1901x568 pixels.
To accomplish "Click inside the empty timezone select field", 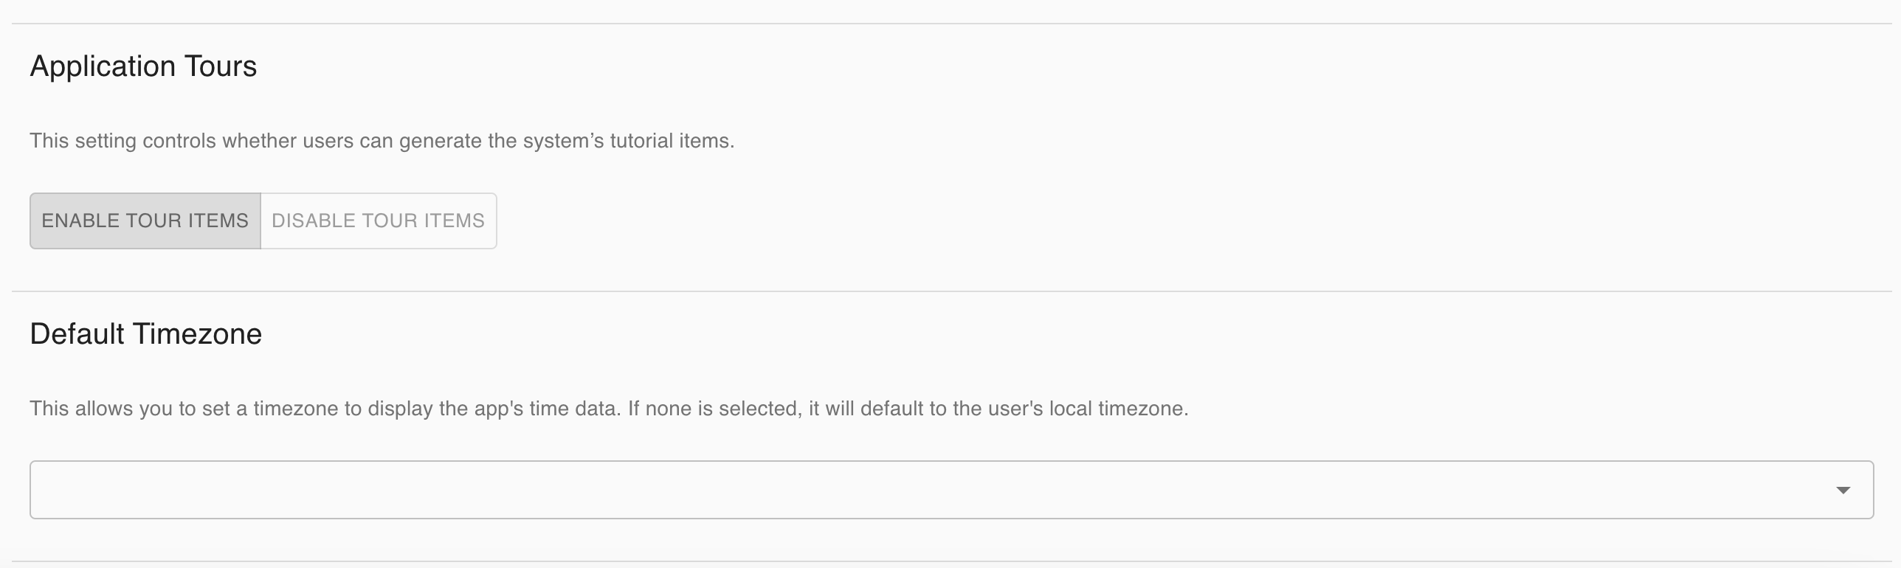I will coord(886,490).
